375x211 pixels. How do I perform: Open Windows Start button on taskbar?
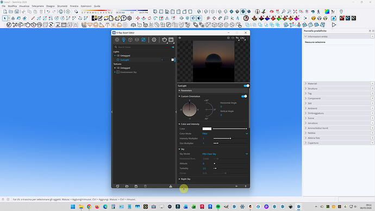click(73, 207)
